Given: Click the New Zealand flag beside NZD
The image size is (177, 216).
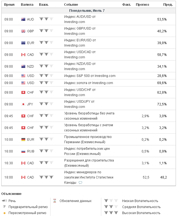Looking at the screenshot, I should [23, 66].
